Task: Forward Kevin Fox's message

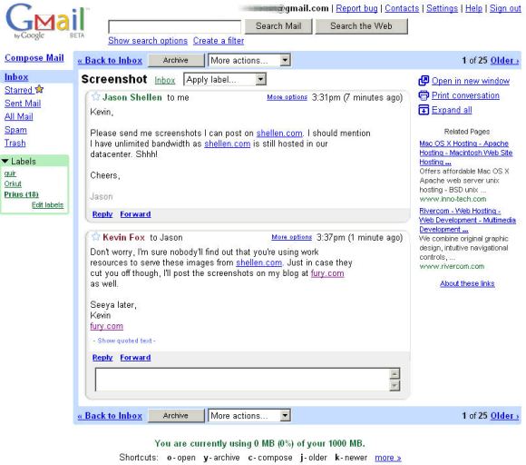Action: click(135, 357)
